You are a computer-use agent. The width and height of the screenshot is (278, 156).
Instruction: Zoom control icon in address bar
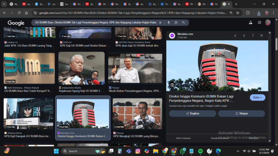(x=231, y=13)
